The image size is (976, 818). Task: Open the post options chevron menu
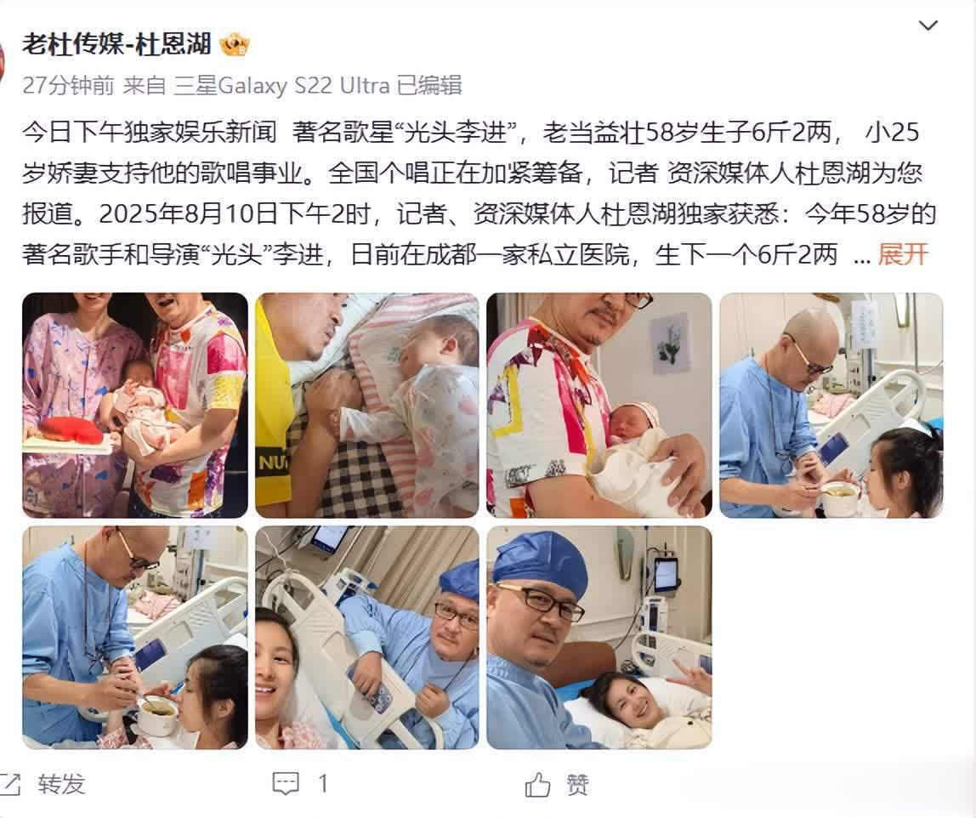point(928,26)
